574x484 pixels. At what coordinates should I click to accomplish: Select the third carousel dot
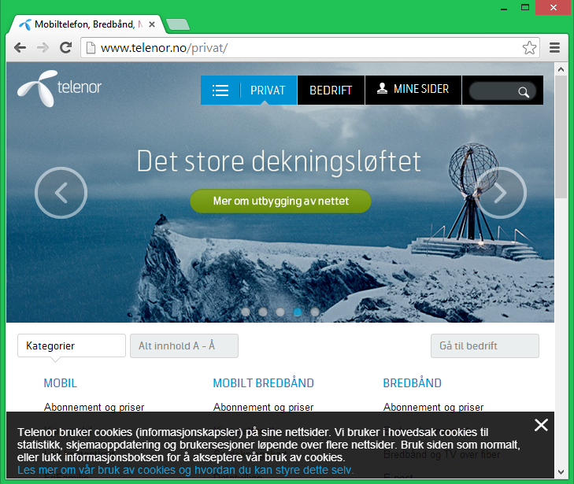(x=280, y=312)
